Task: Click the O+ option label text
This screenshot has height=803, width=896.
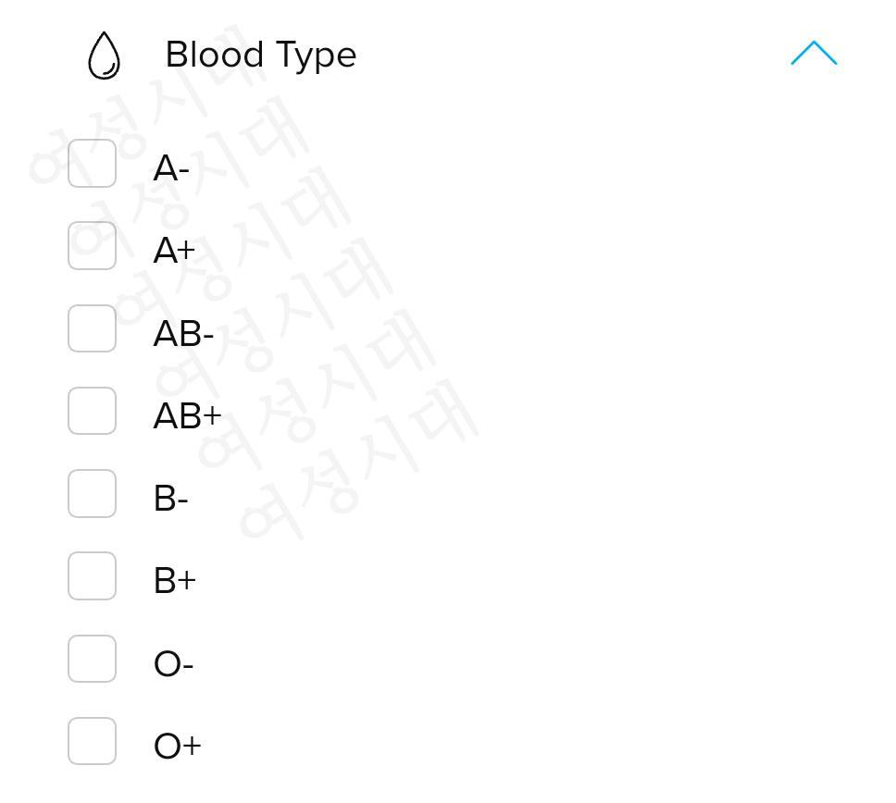Action: (177, 747)
